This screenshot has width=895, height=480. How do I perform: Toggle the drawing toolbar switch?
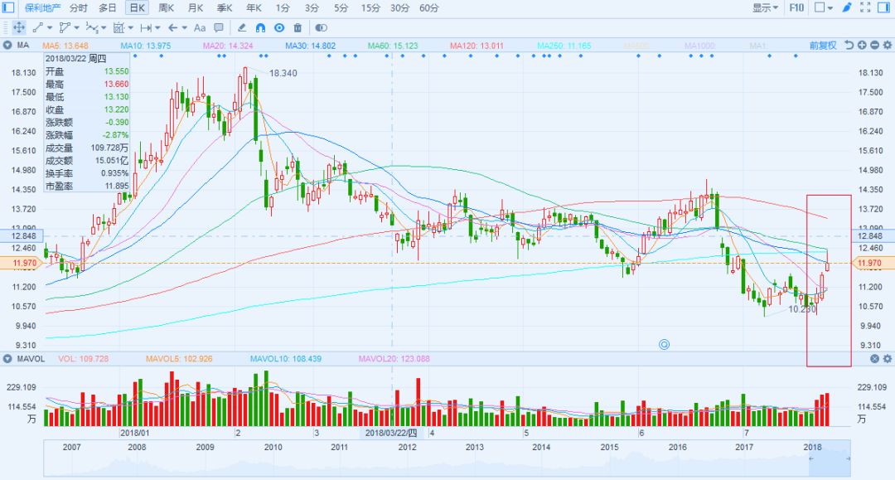[322, 27]
